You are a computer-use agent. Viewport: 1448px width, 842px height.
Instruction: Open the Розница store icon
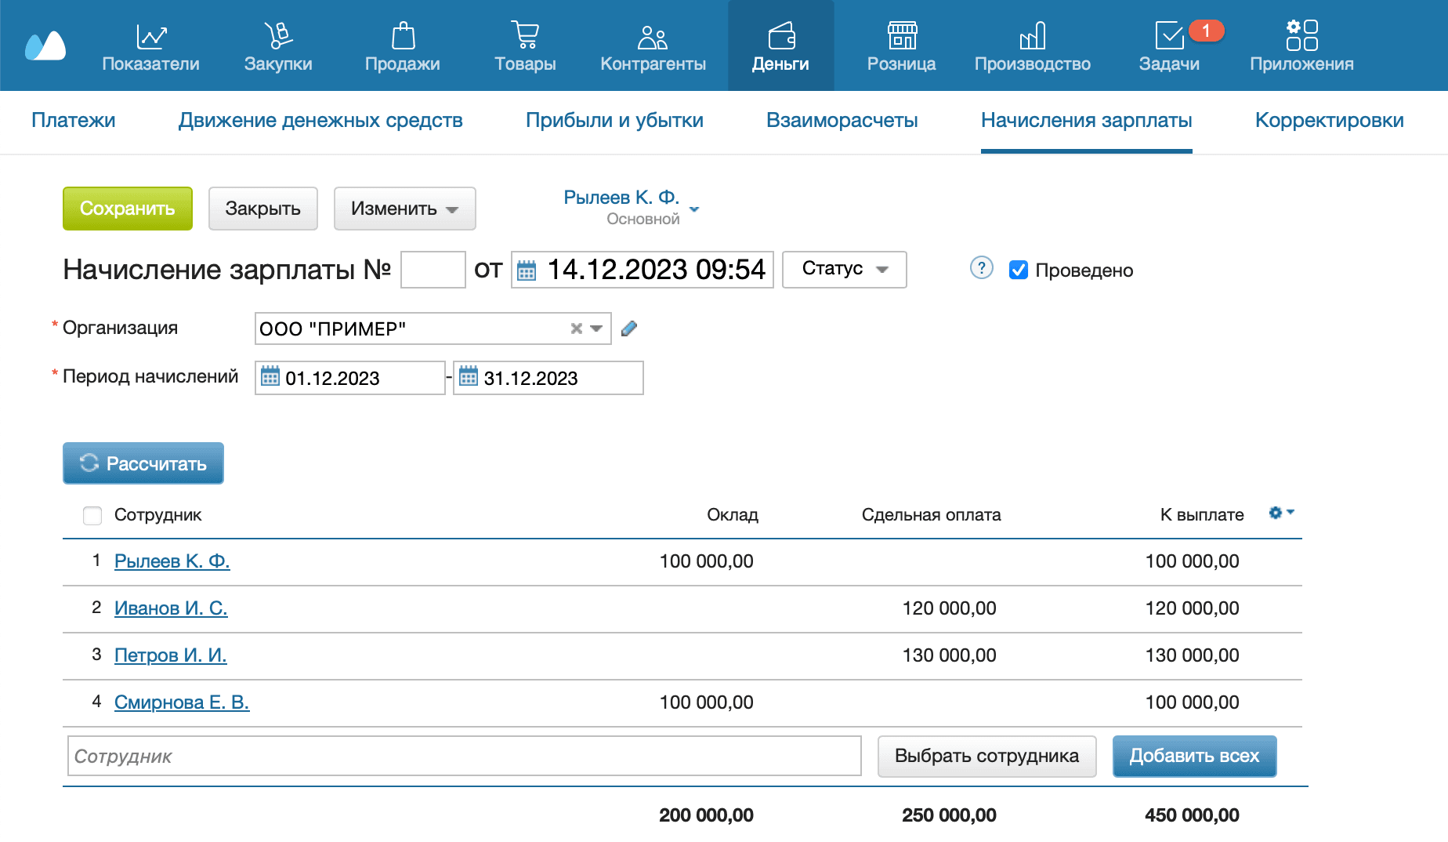(x=901, y=36)
